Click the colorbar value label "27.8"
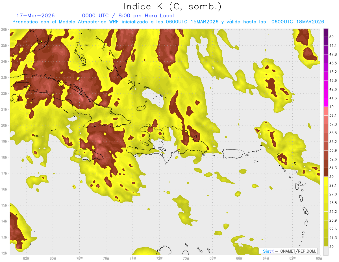This screenshot has height=262, width=339. click(x=333, y=194)
